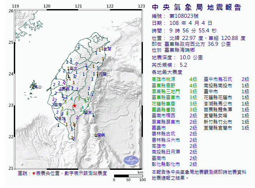Click the intensity row 屏東縣屏東市 2級

click(174, 122)
